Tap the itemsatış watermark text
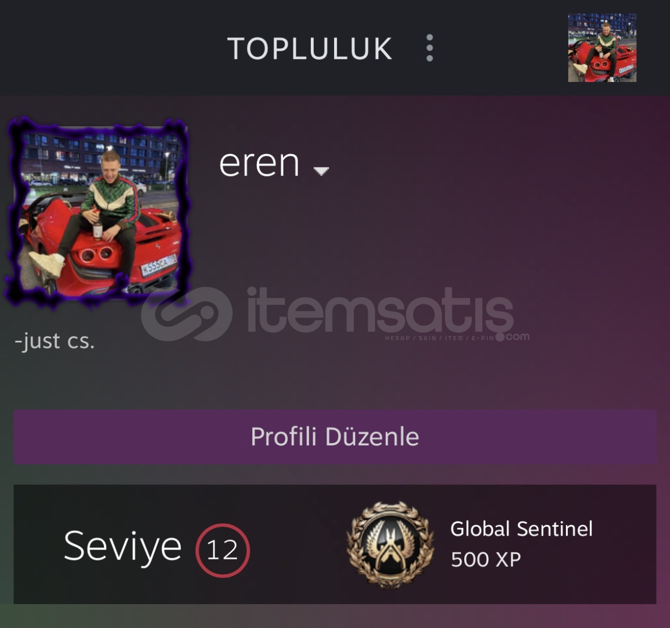The height and width of the screenshot is (628, 670). (380, 311)
